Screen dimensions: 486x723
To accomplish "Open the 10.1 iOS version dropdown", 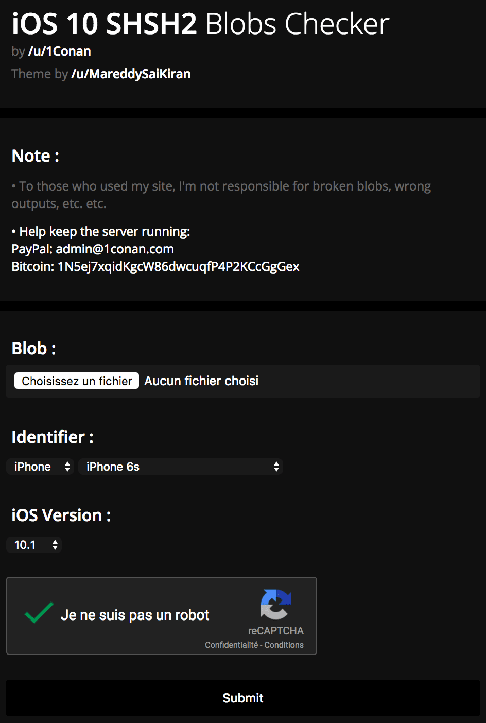I will (34, 545).
